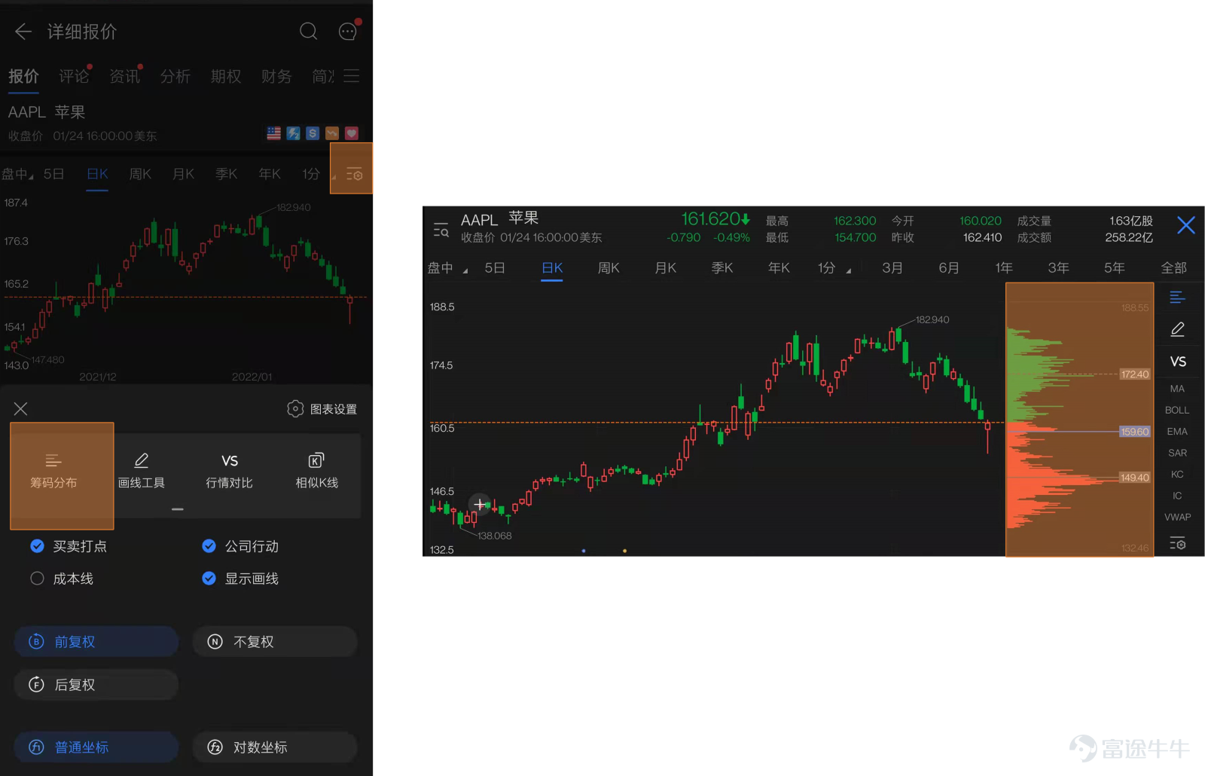Click the 159.60 chip price marker

click(x=1134, y=432)
